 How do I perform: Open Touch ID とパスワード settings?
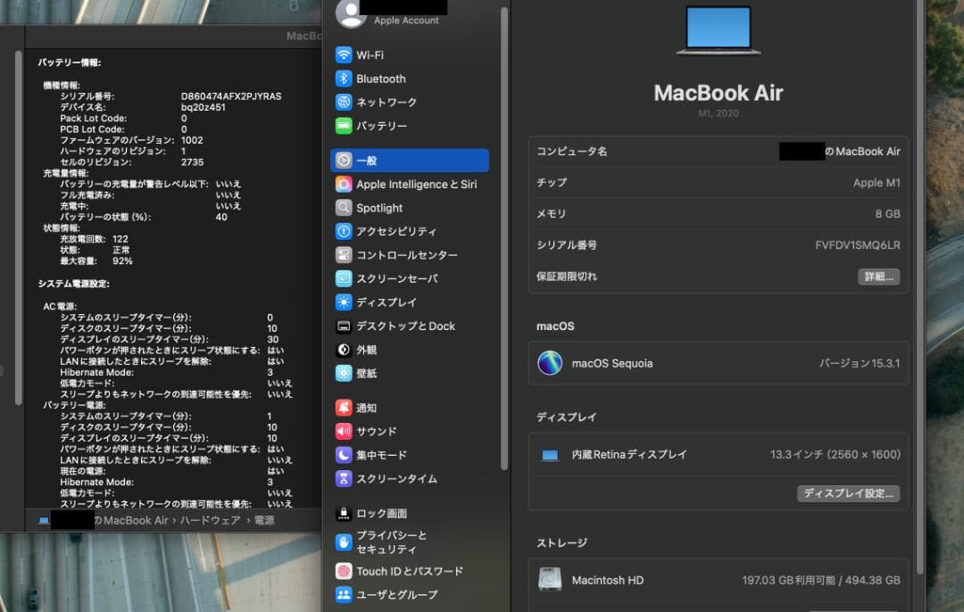(402, 571)
